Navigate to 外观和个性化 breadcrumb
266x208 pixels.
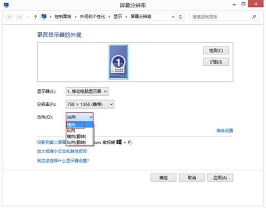pyautogui.click(x=93, y=16)
